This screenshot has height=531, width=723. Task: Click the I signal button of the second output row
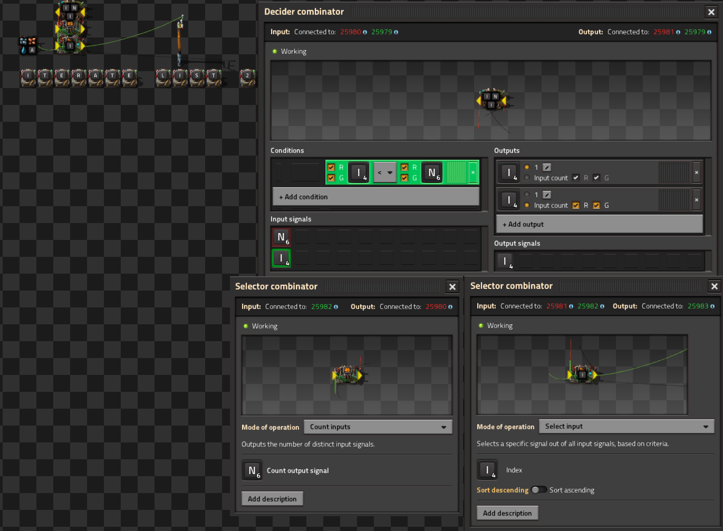pyautogui.click(x=509, y=200)
